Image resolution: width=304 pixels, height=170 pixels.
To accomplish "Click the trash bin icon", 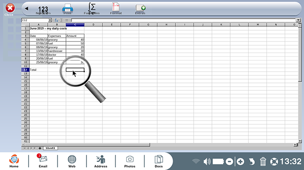I will pos(263,162).
